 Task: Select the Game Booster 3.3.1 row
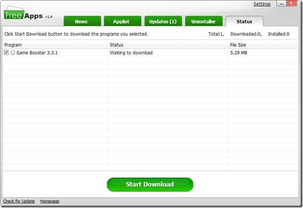[150, 53]
